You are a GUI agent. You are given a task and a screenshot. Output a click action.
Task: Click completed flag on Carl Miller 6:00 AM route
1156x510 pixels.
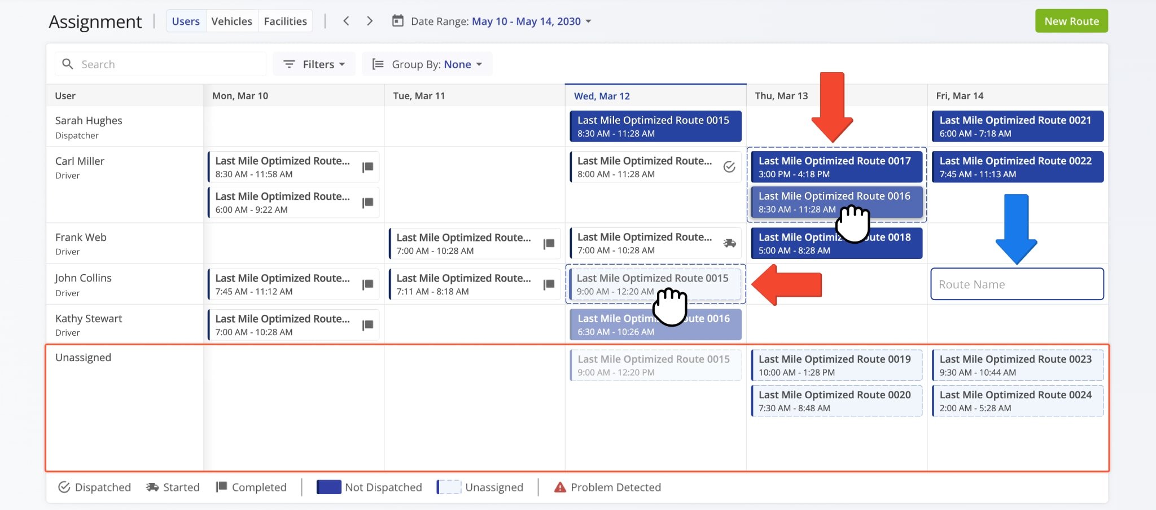click(x=367, y=203)
